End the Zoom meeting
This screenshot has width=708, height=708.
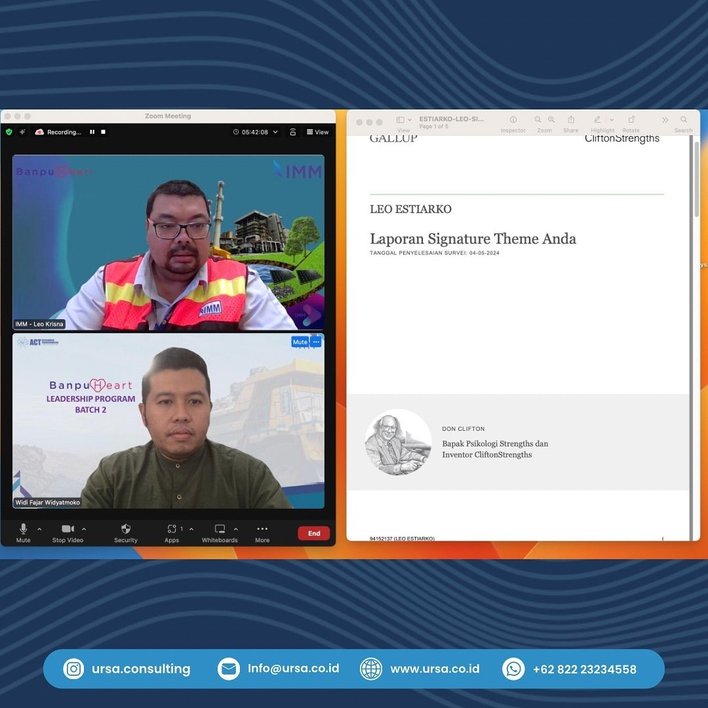point(314,533)
